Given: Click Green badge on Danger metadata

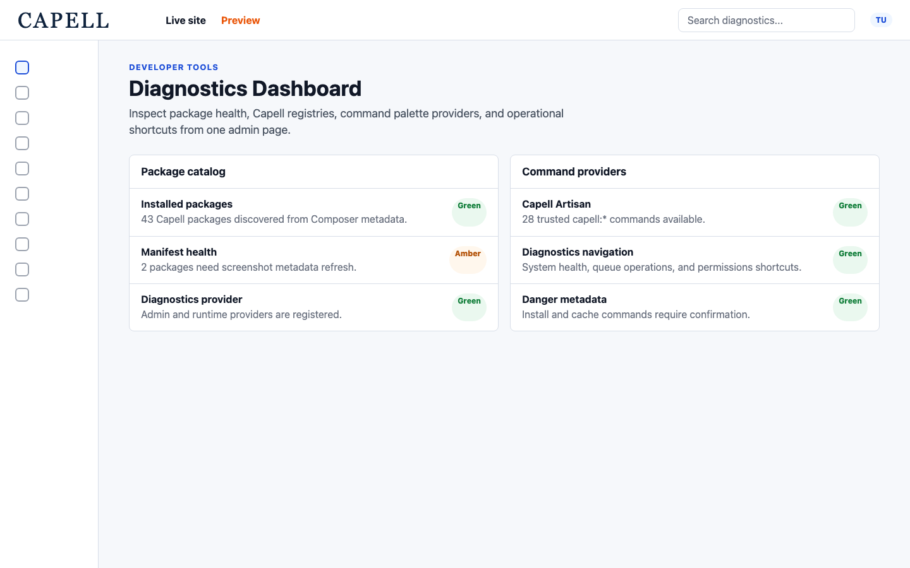Looking at the screenshot, I should pos(850,307).
